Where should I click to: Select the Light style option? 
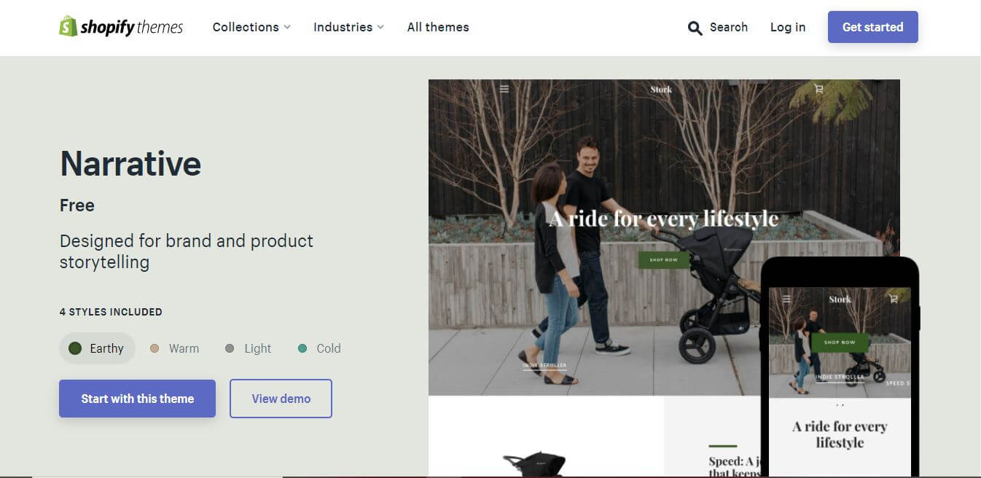(x=248, y=348)
